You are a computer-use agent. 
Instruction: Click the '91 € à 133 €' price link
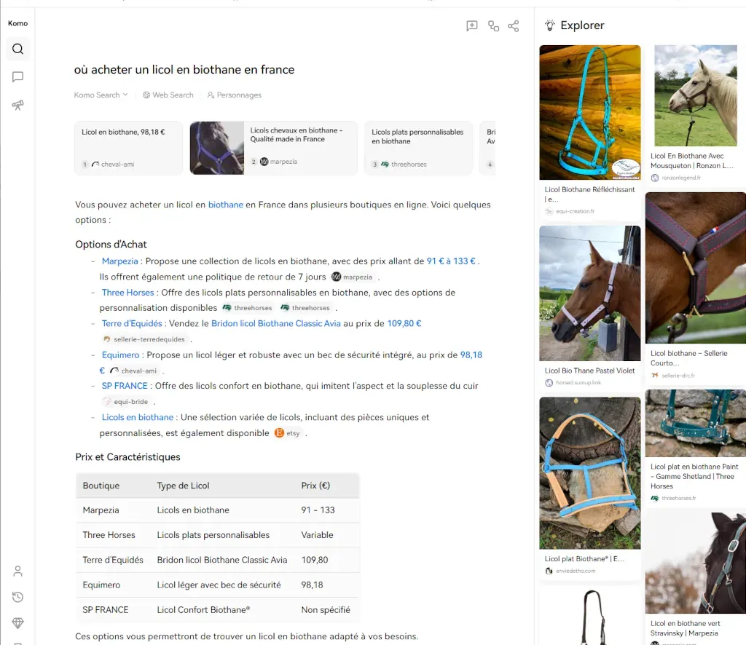[x=451, y=261]
